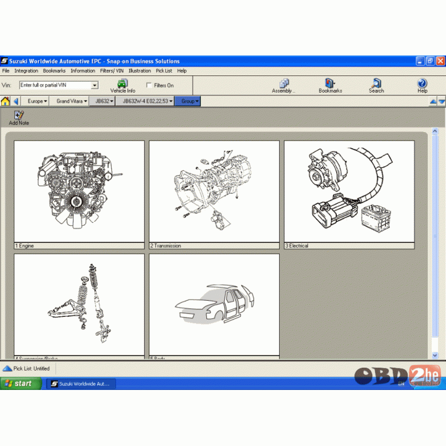The width and height of the screenshot is (446, 446).
Task: Click the Pick List: Untitled status label
Action: (31, 369)
